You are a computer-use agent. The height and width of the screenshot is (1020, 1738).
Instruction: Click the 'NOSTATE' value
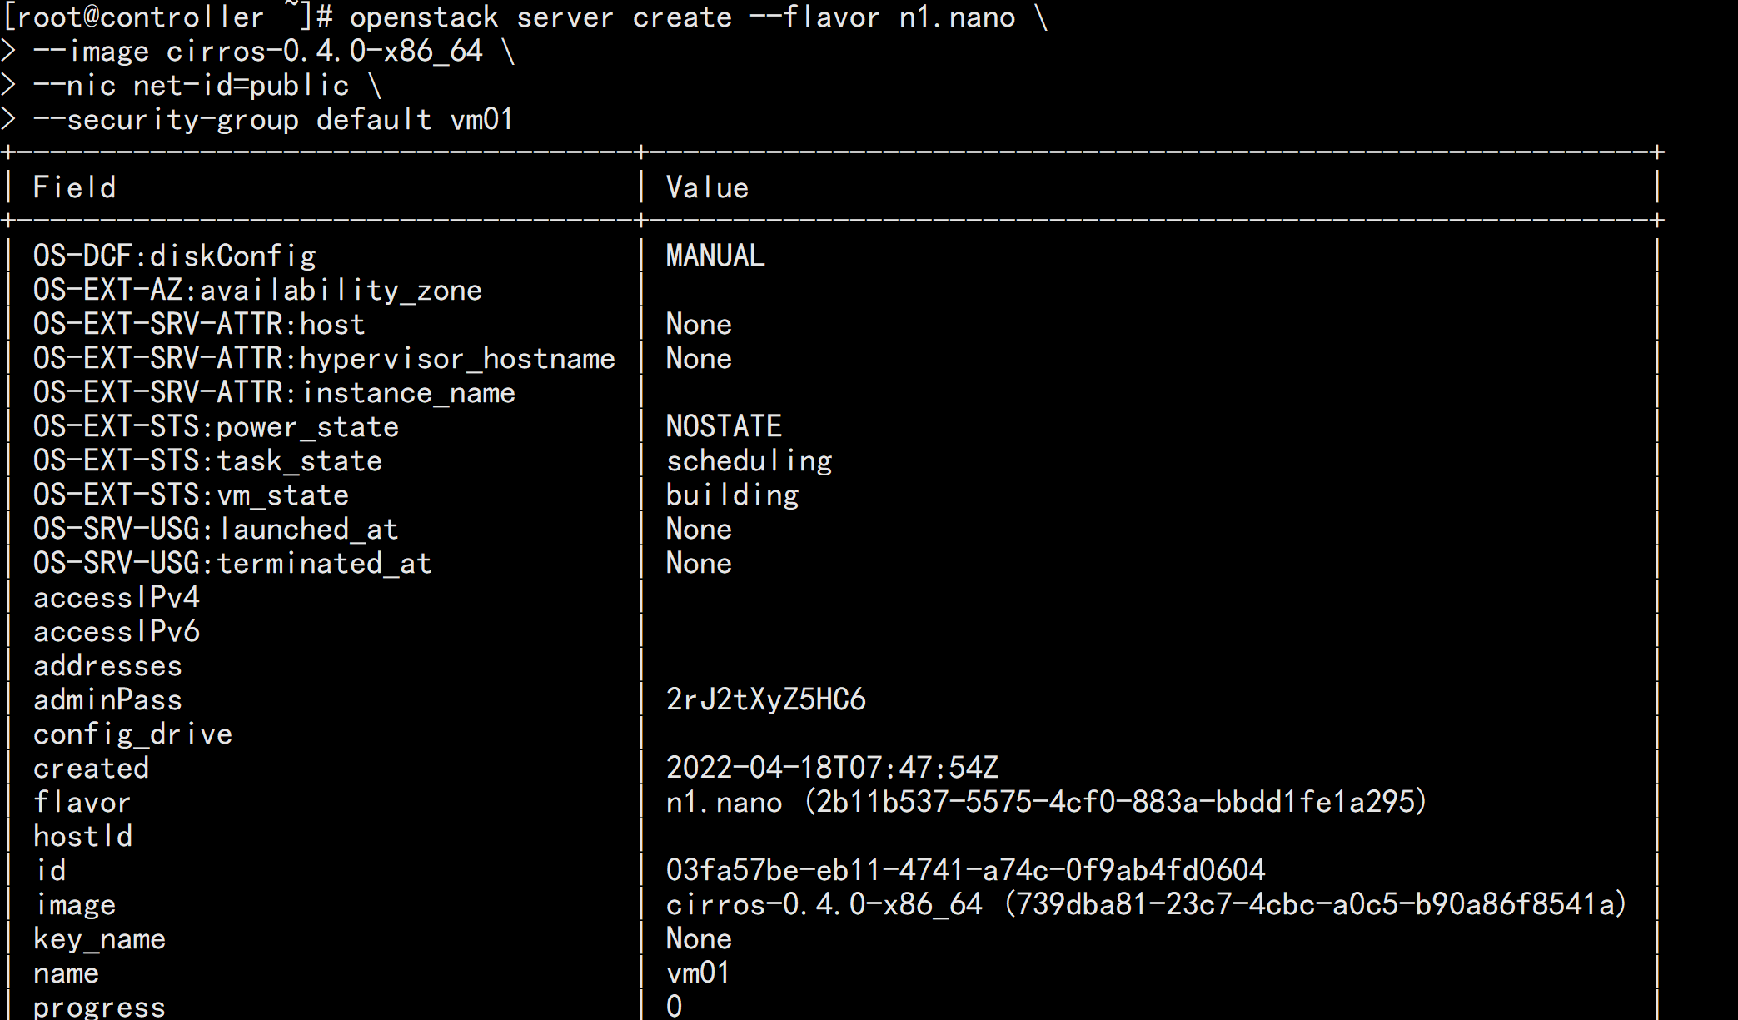(x=724, y=426)
